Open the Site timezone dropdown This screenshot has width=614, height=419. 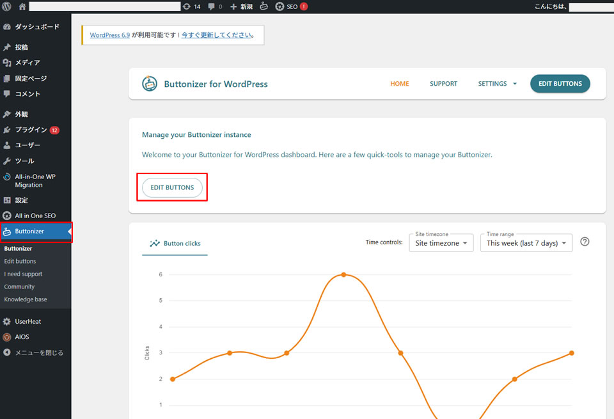click(x=440, y=243)
